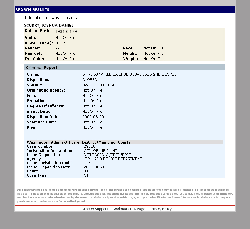Image resolution: width=250 pixels, height=229 pixels.
Task: Click the KIRKLAND POLICE DEPARTMENT agency value
Action: [x=113, y=159]
